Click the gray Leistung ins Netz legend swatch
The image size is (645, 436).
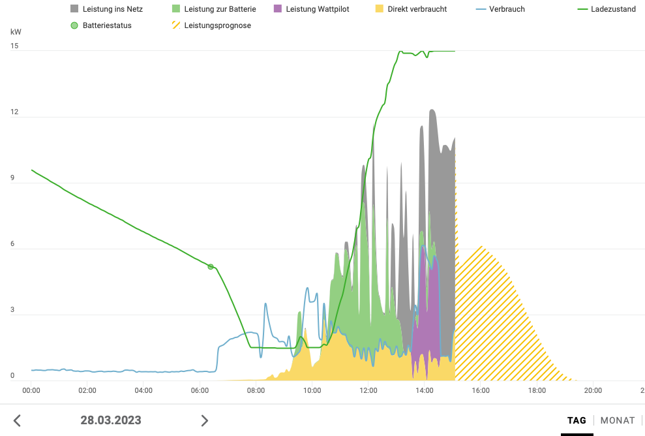click(74, 9)
